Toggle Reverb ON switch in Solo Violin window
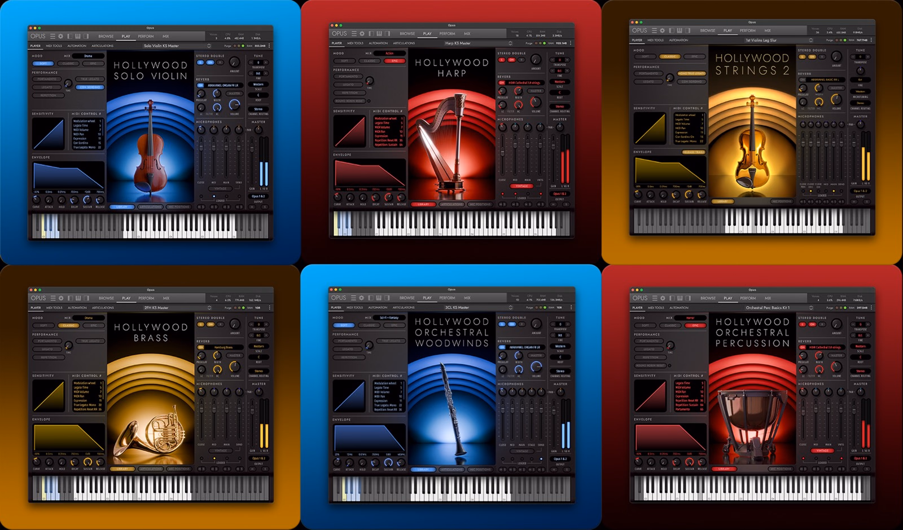903x530 pixels. pos(200,85)
